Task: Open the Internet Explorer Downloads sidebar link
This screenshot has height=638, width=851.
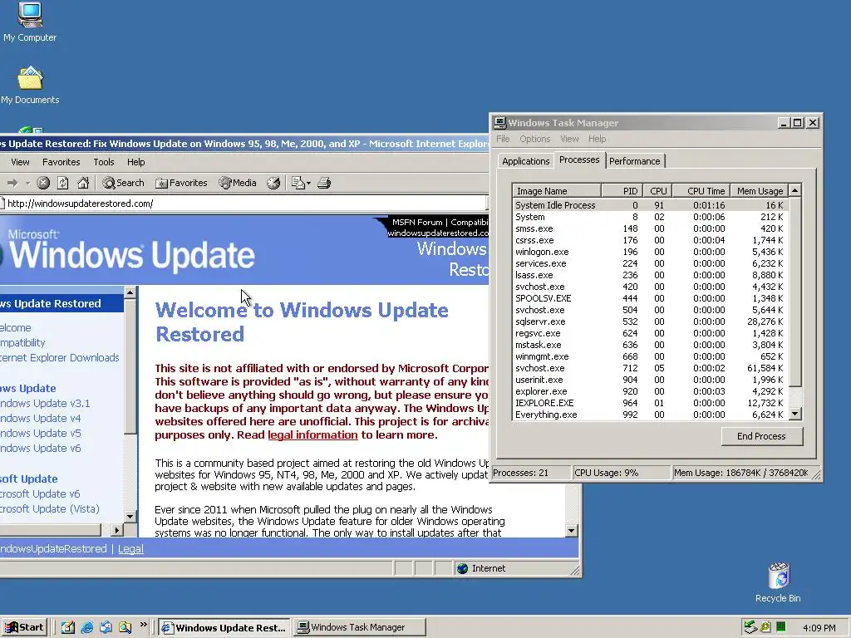Action: coord(60,358)
